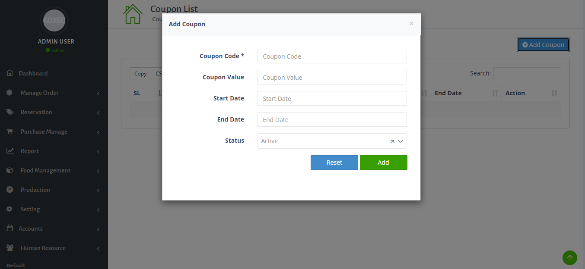Click the Reservation tag icon

(10, 112)
